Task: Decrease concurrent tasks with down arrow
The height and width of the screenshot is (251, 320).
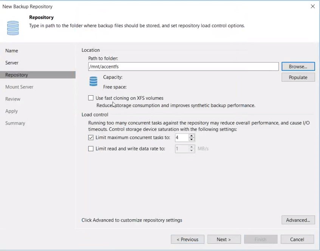Action: point(192,139)
